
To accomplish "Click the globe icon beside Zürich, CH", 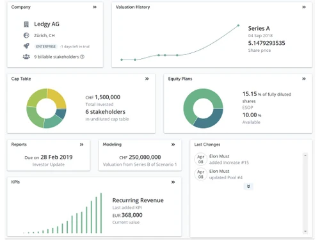I will pyautogui.click(x=26, y=35).
